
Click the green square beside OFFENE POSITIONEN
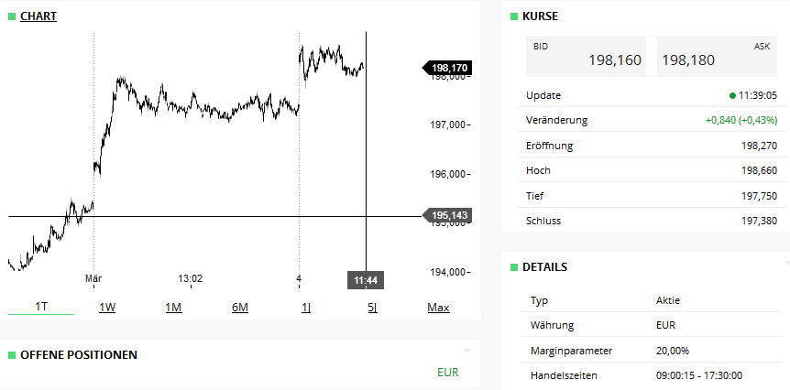pos(12,354)
